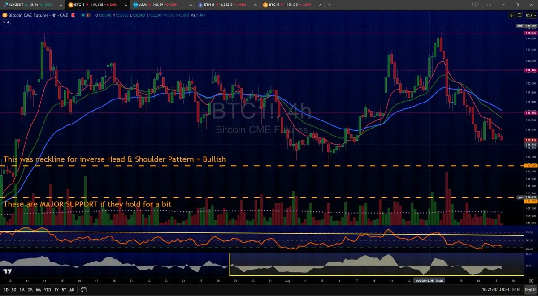Select the BTC1! tab beside ILVUSDT
Viewport: 538px width, 296px height.
(96, 4)
